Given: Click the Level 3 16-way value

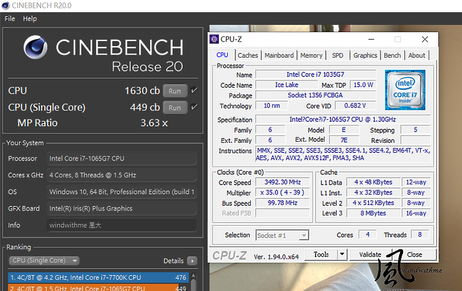Looking at the screenshot, I should (x=416, y=213).
